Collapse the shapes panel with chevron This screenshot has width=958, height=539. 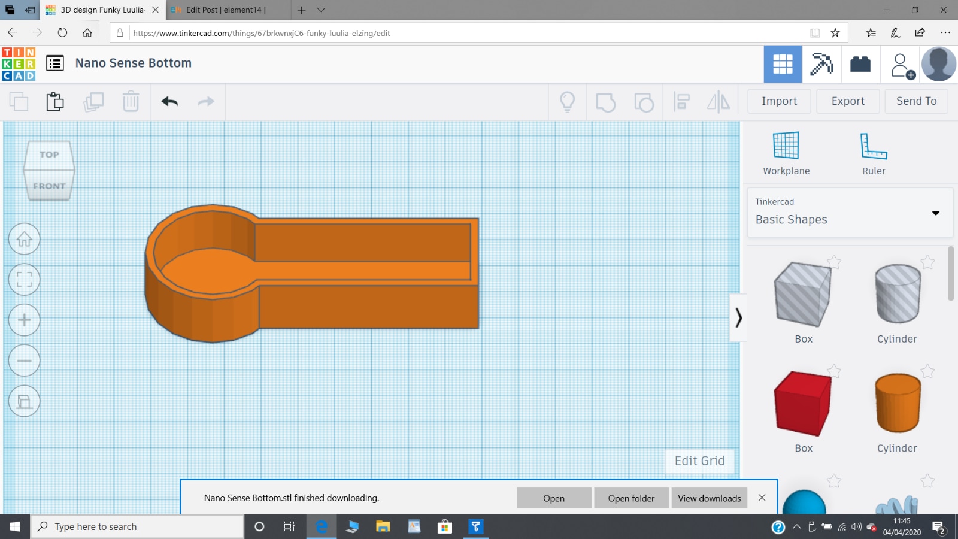click(x=738, y=317)
